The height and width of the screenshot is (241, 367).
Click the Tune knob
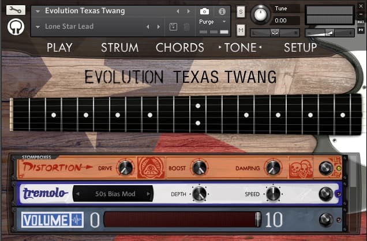[x=260, y=14]
